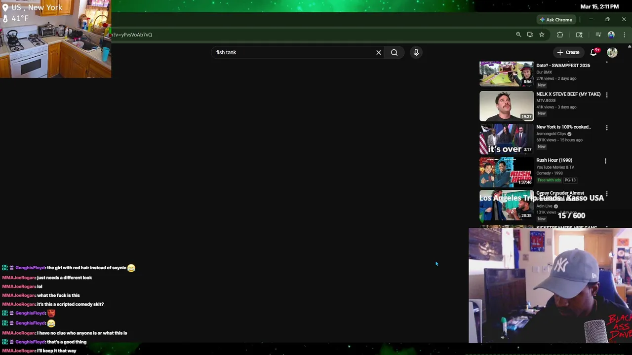632x355 pixels.
Task: Open 'New York is 100% cooked..' title
Action: pos(563,127)
